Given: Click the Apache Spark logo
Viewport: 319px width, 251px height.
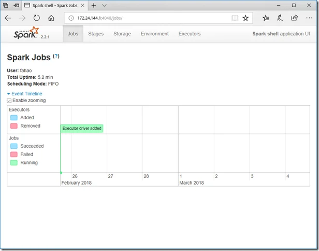Looking at the screenshot, I should click(26, 34).
